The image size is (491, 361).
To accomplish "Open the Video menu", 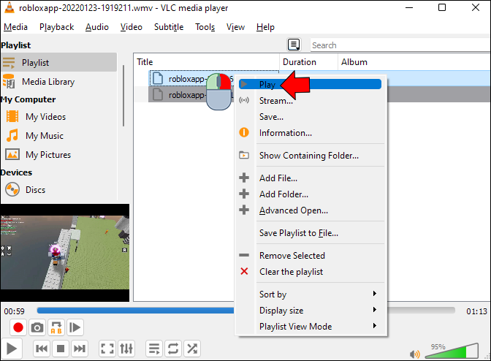I will click(x=132, y=27).
